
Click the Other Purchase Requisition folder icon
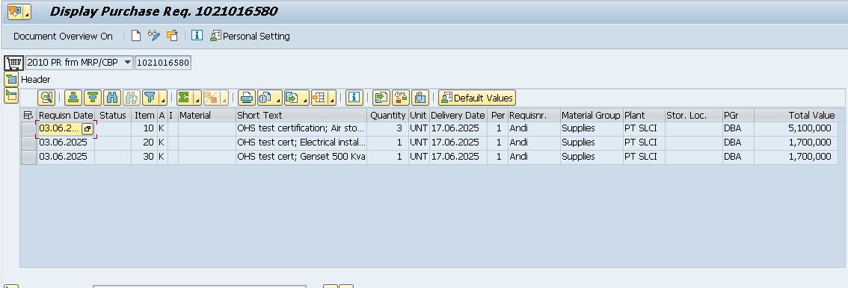pyautogui.click(x=172, y=36)
